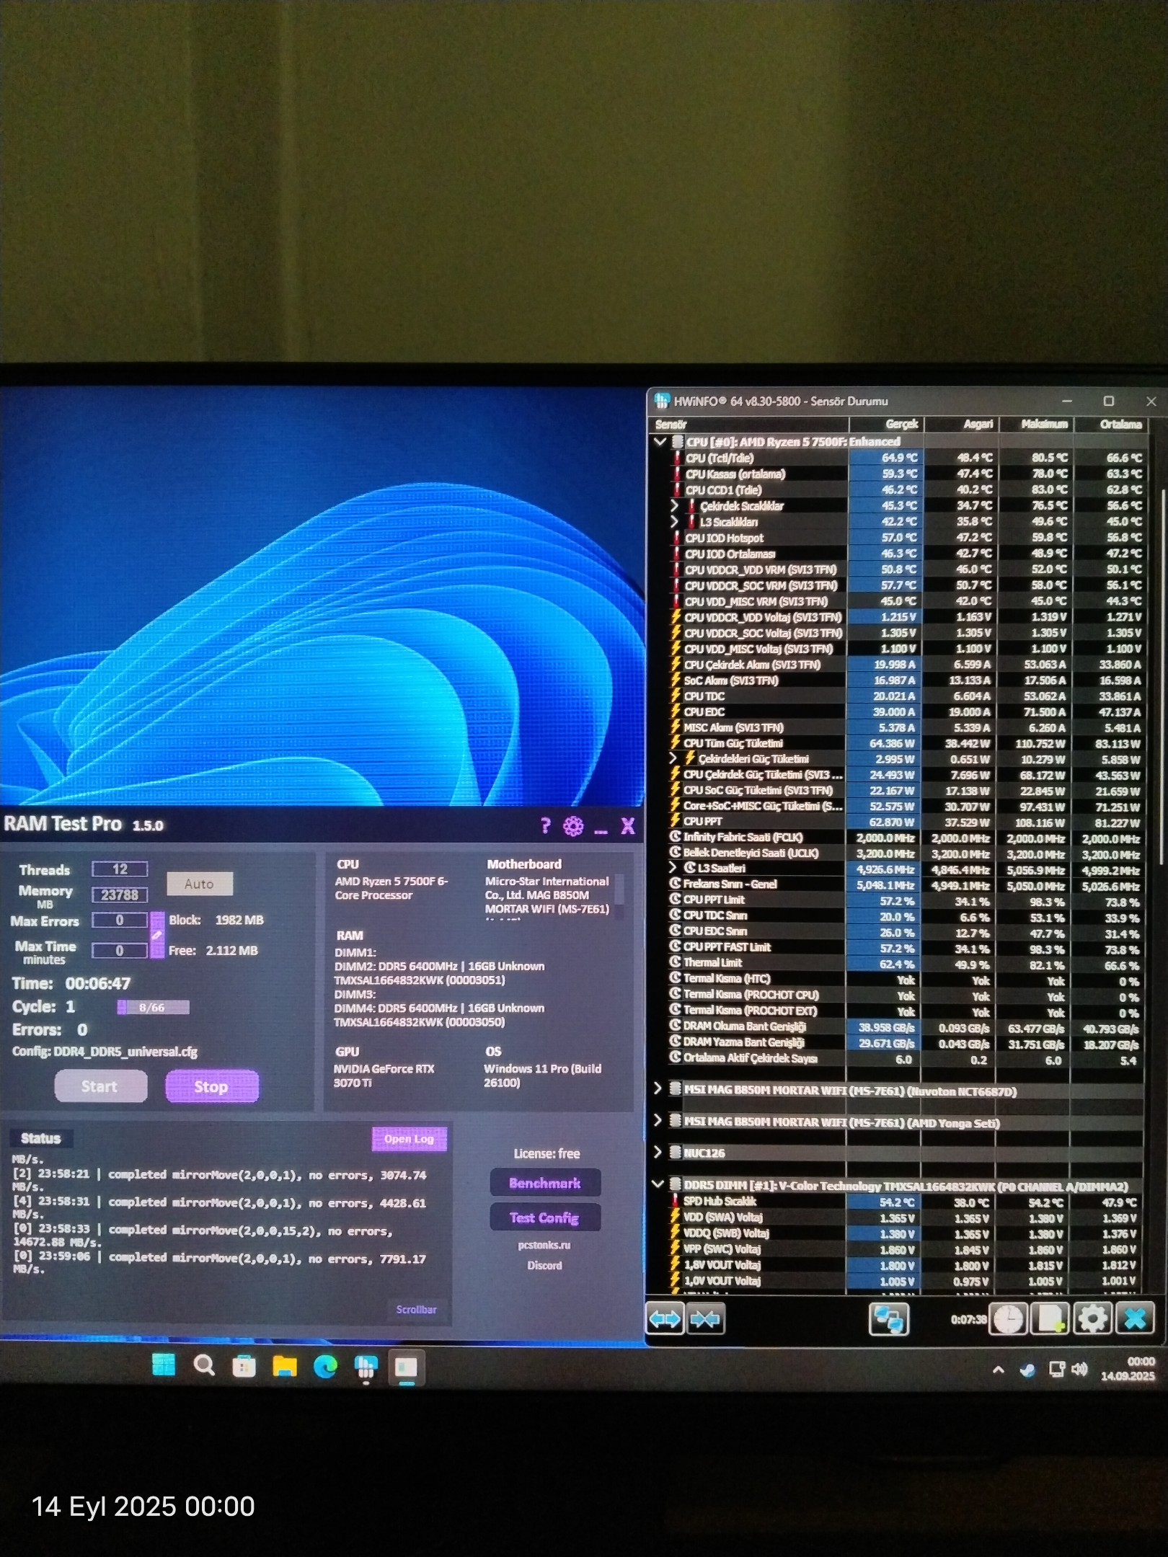Click the Asgari column header

(x=962, y=424)
